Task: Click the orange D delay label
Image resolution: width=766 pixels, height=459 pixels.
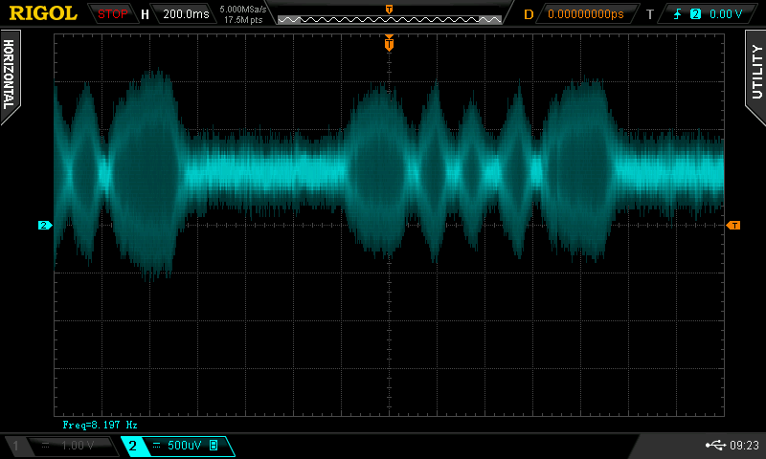Action: (x=529, y=14)
